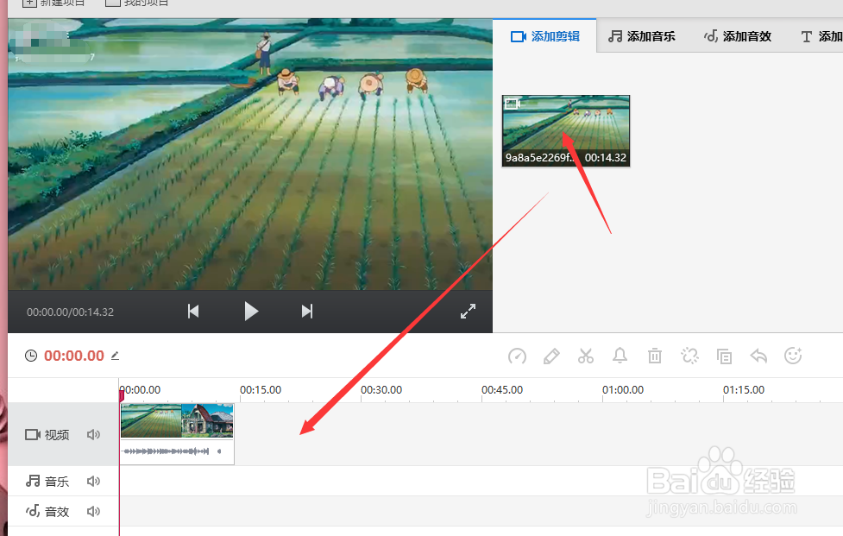Click the clip's audio waveform strip
Screen dimensions: 843x536
(177, 451)
